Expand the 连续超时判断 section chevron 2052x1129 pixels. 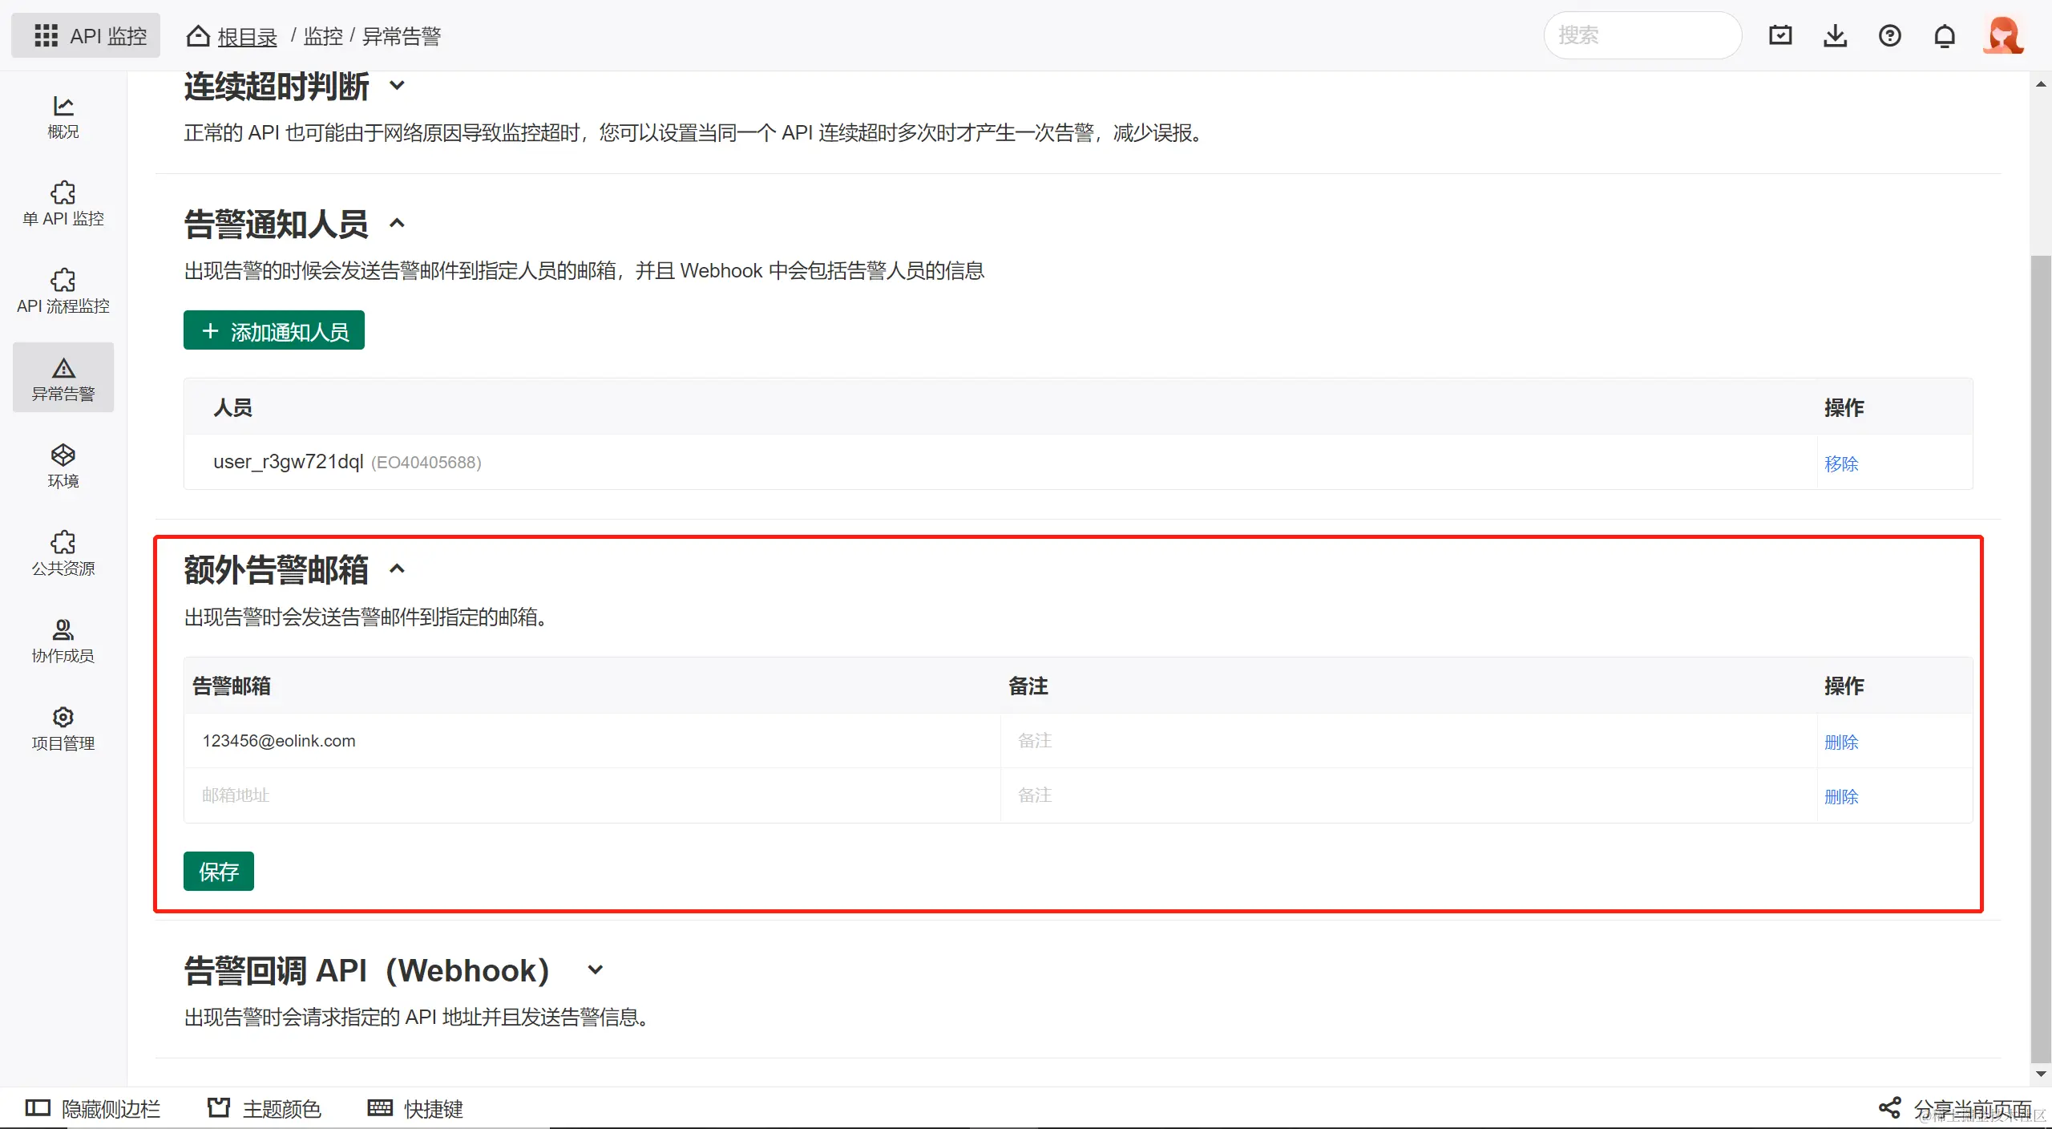tap(397, 86)
